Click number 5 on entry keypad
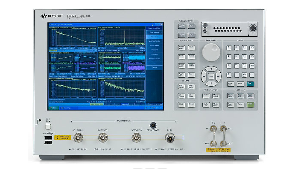Image resolution: width=298 pixels, height=169 pixels. pyautogui.click(x=237, y=57)
